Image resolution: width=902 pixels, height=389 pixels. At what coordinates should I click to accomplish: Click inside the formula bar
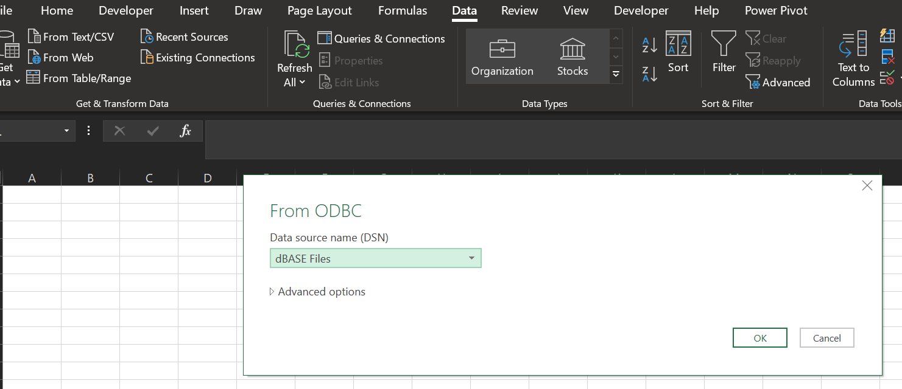point(553,139)
